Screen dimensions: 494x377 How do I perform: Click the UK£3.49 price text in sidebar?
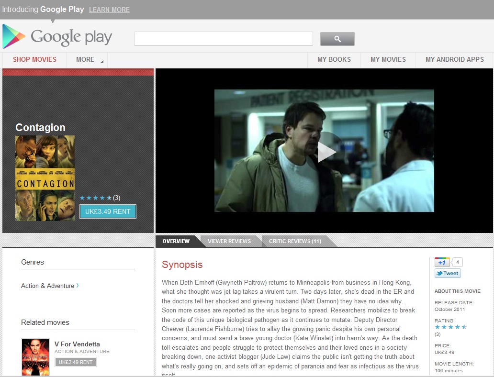coord(444,353)
